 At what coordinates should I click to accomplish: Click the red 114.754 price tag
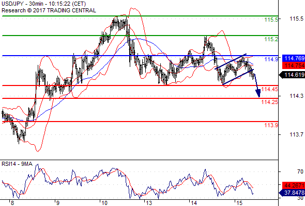294,65
